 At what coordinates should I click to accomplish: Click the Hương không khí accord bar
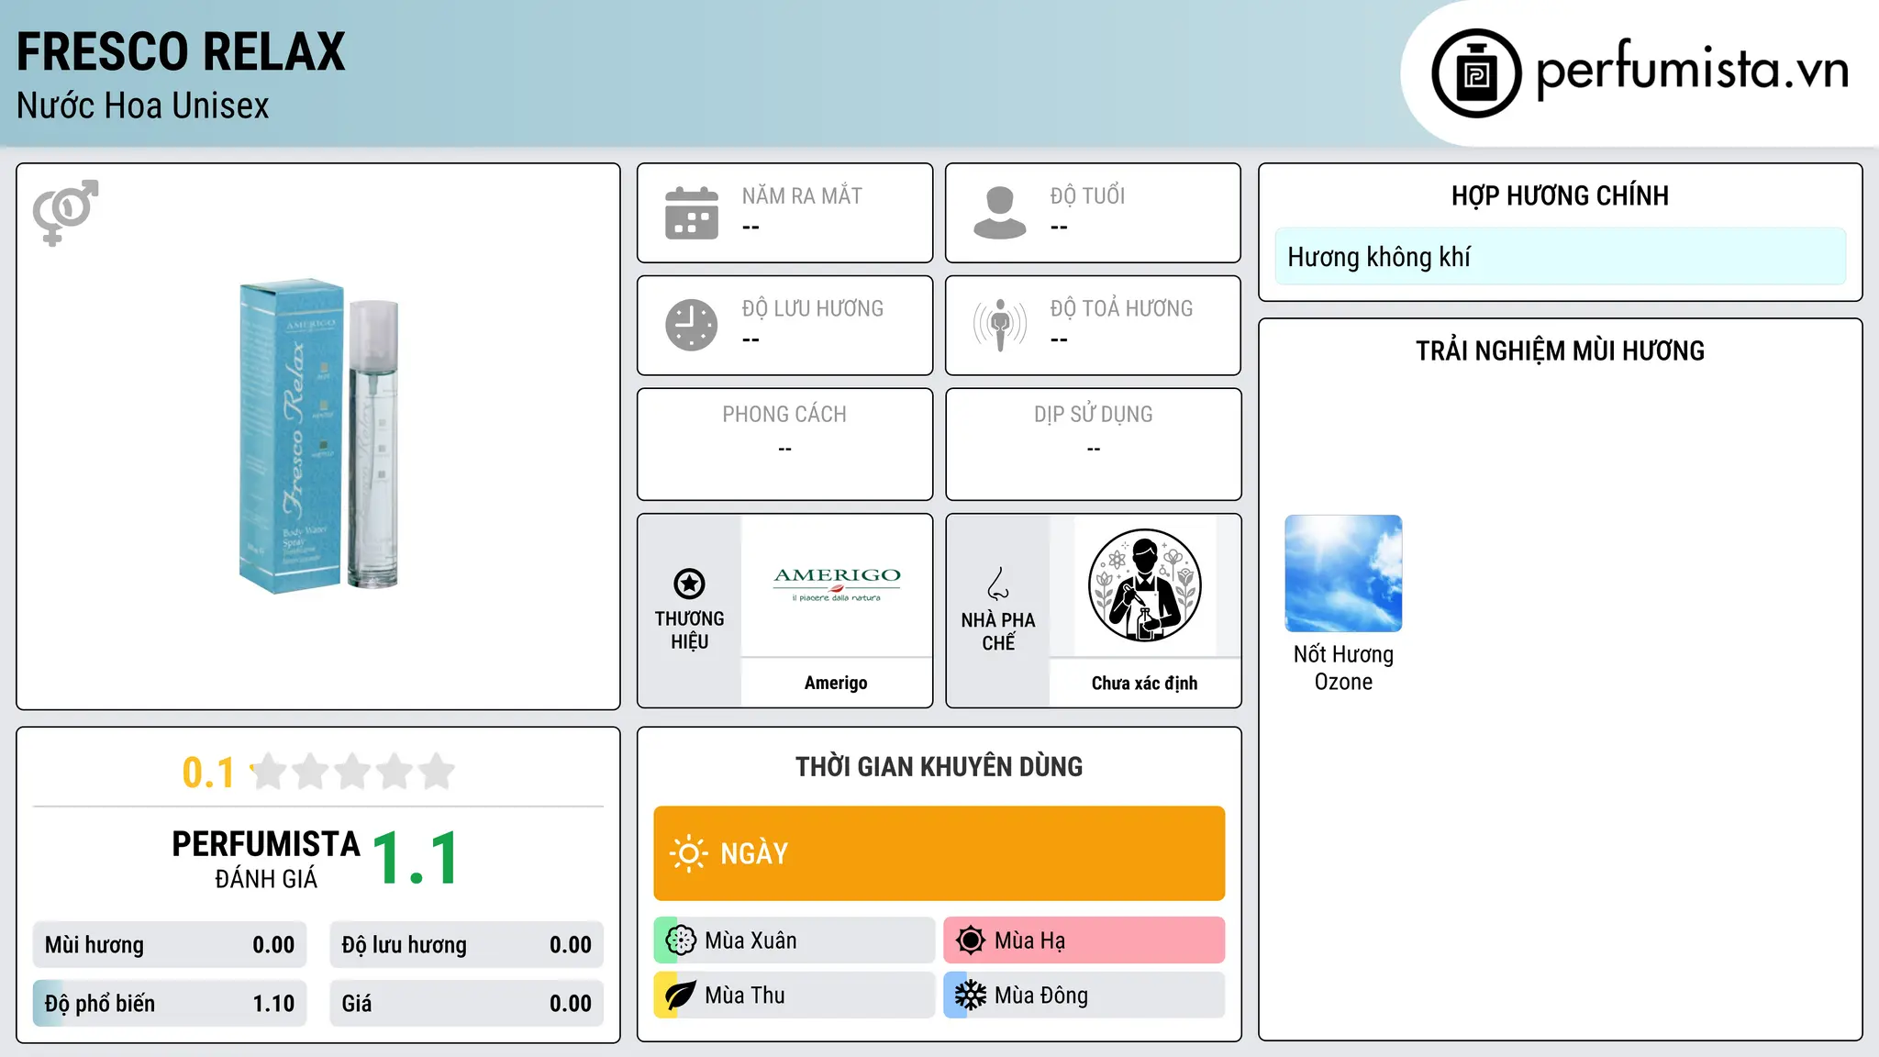tap(1560, 257)
